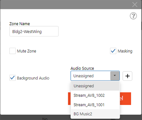Select Unassigned from the source list

point(95,86)
